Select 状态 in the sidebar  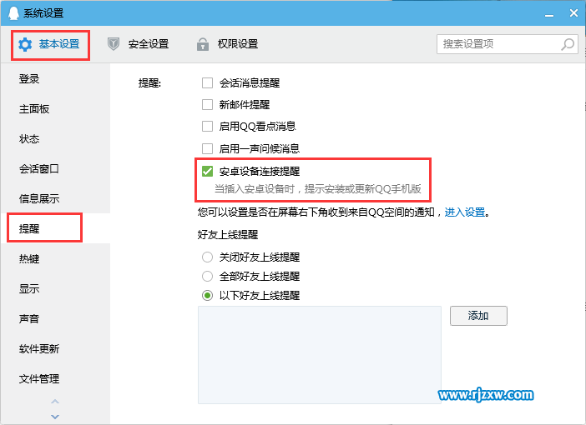(x=55, y=139)
